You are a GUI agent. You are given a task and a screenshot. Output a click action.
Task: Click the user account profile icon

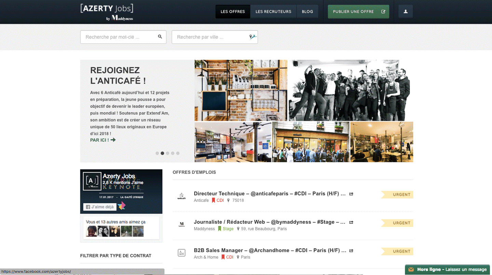click(406, 12)
